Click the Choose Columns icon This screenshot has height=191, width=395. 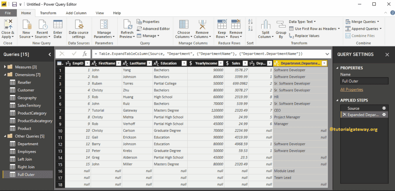184,24
